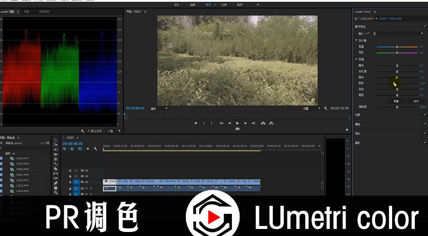Open playback resolution dropdown
This screenshot has height=236, width=428.
click(311, 109)
